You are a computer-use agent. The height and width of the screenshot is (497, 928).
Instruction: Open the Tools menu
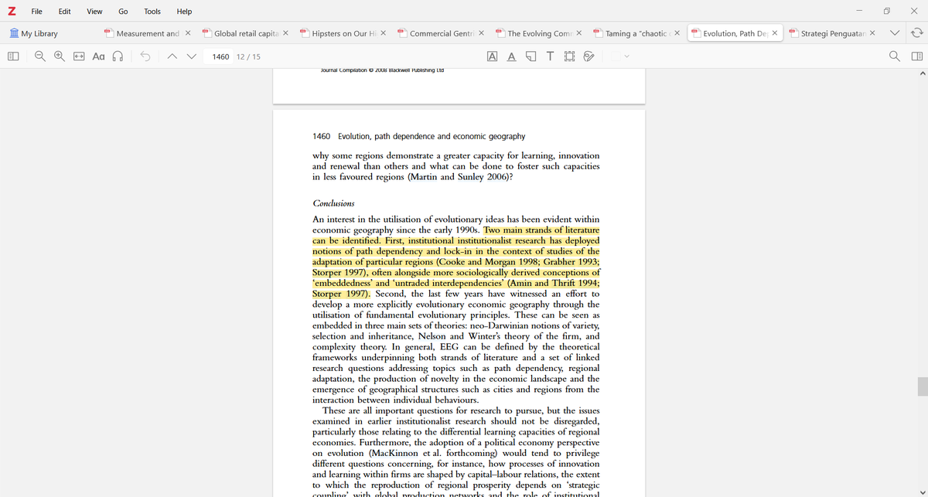point(152,12)
